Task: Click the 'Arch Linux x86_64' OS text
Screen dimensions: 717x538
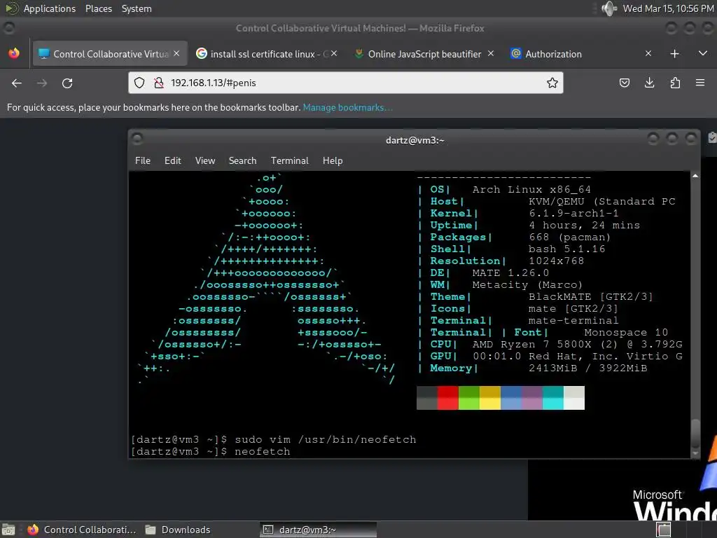Action: coord(531,189)
